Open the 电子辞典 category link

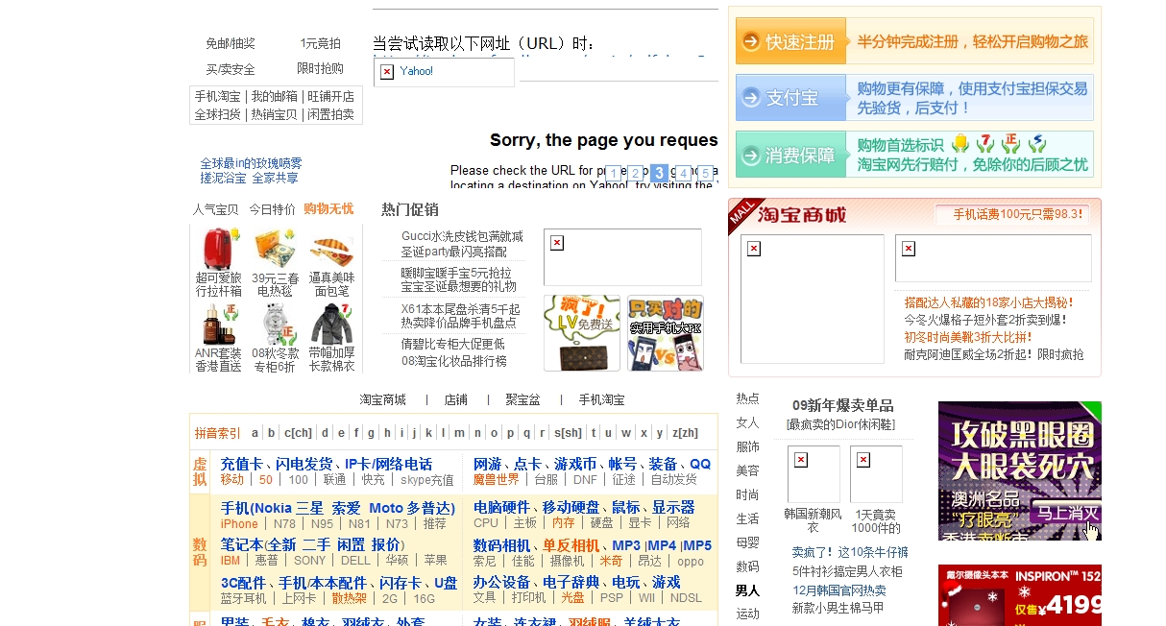[x=572, y=583]
